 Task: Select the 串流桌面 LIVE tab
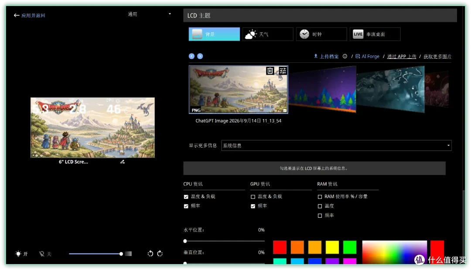[375, 34]
